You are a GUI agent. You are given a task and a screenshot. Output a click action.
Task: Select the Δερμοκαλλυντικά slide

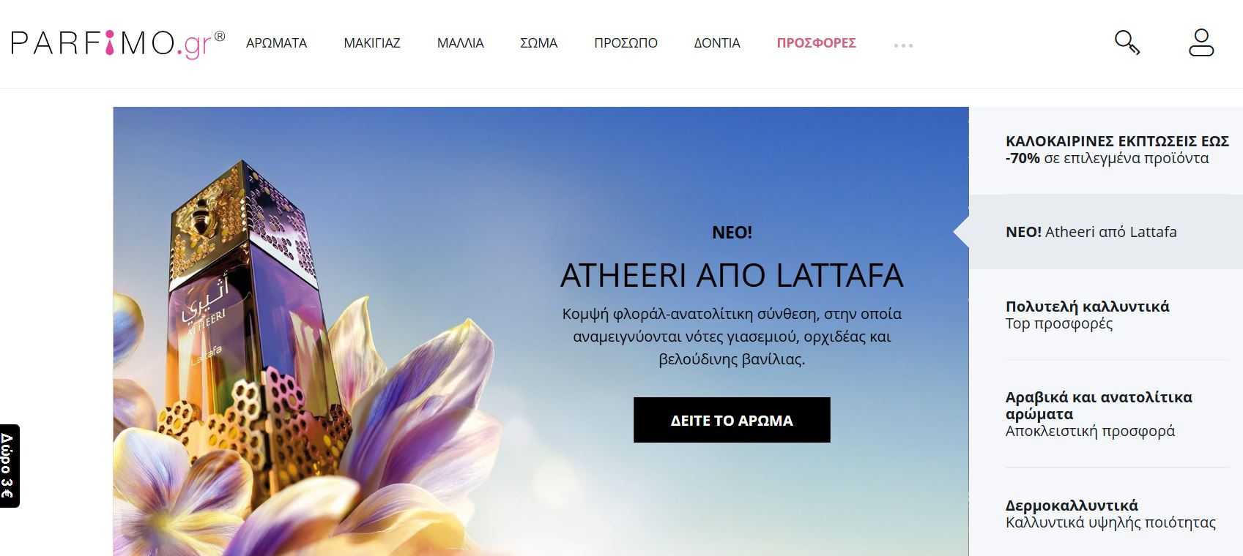tap(1106, 514)
